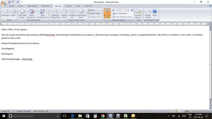Toggle Track Changes in status bar
The image size is (212, 119).
click(40, 111)
